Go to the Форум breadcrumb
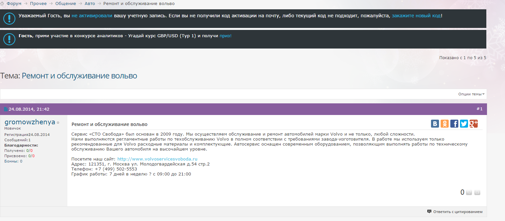Viewport: 505px width, 221px height. point(14,3)
